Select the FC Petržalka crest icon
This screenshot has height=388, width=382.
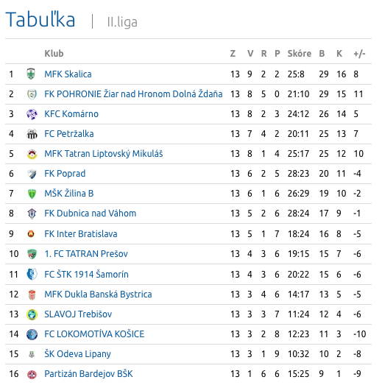(32, 134)
